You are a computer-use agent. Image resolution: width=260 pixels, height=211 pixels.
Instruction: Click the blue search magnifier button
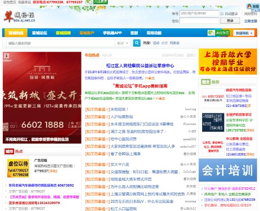(x=137, y=43)
